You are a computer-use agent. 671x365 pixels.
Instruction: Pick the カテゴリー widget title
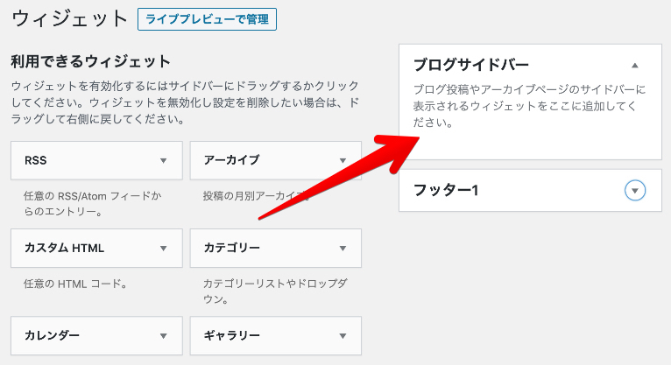coord(231,249)
